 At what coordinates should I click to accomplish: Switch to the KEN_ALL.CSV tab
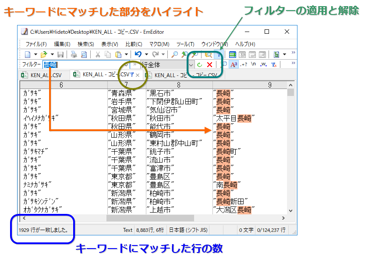(x=45, y=75)
